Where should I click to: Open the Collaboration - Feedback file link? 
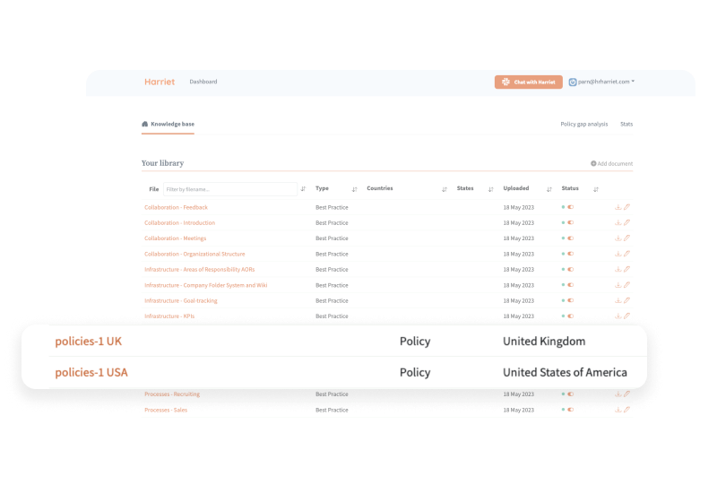[176, 207]
